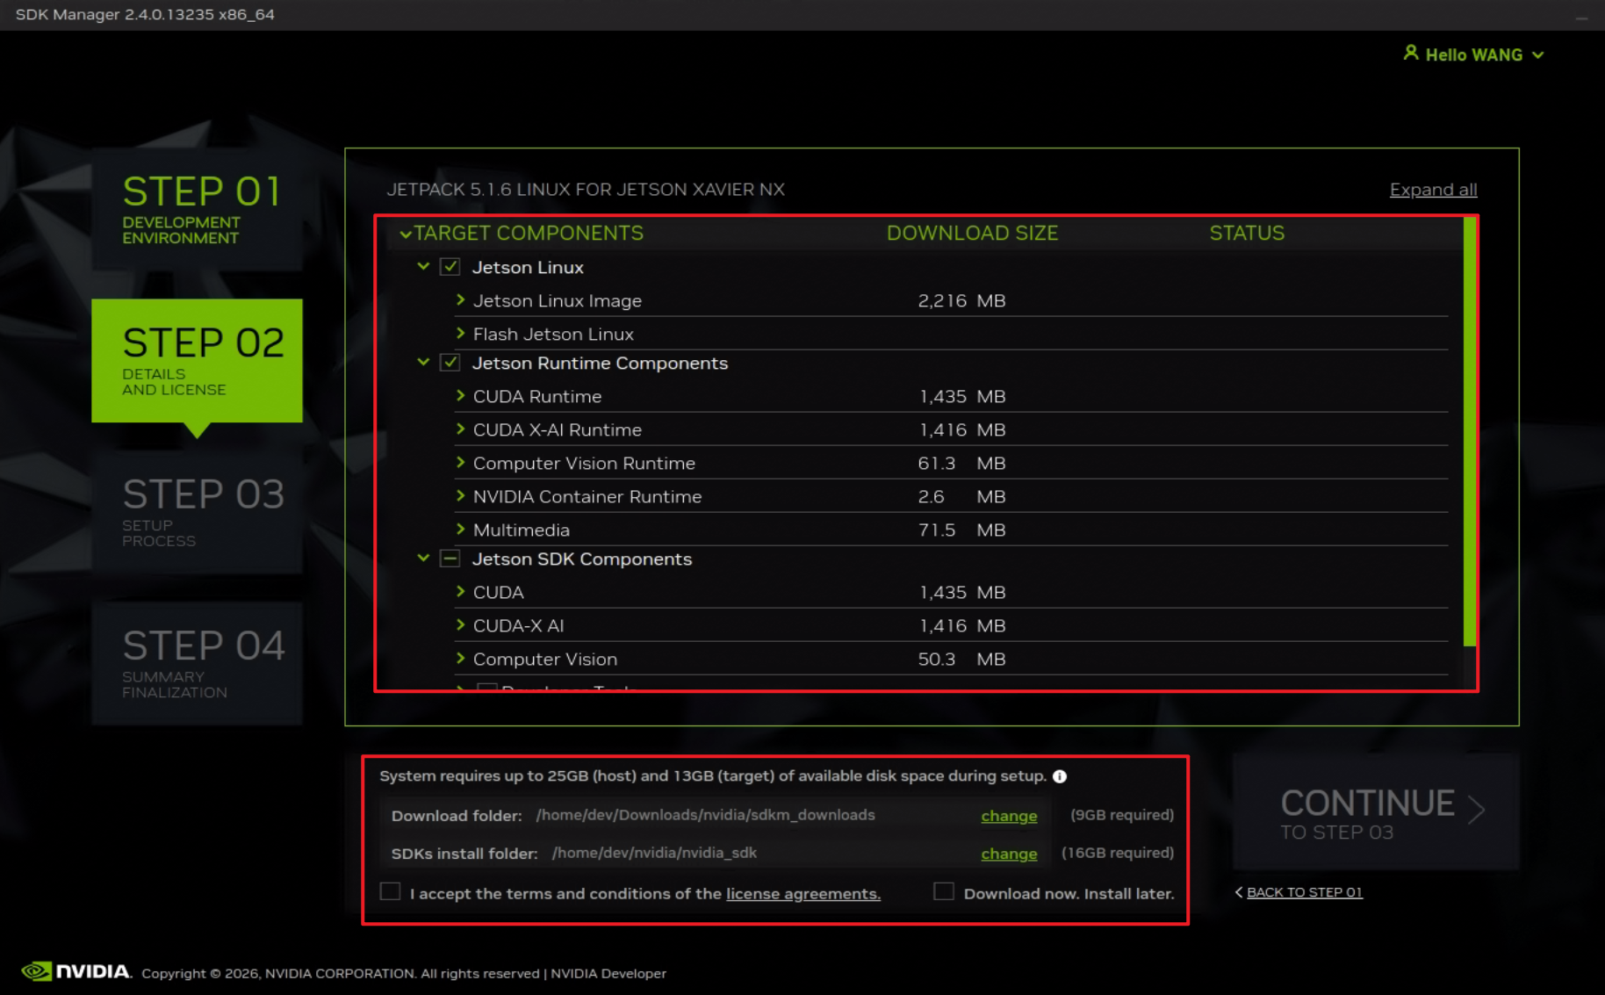Expand the CUDA Runtime row

click(x=460, y=395)
